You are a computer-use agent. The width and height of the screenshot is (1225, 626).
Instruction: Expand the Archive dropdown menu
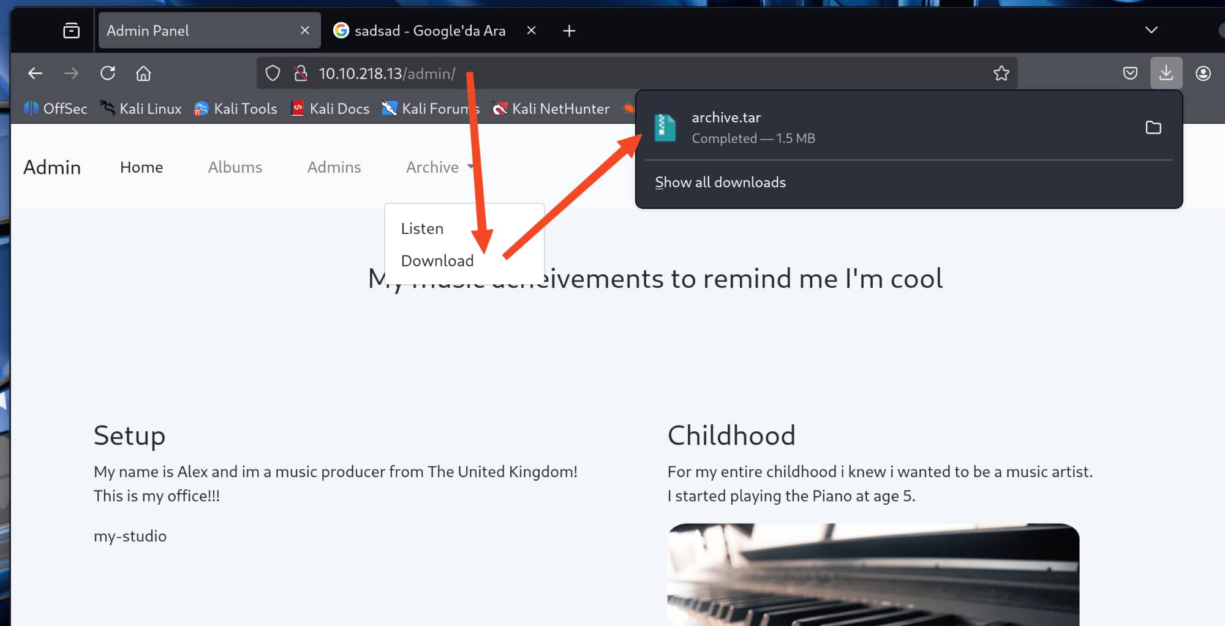click(439, 167)
